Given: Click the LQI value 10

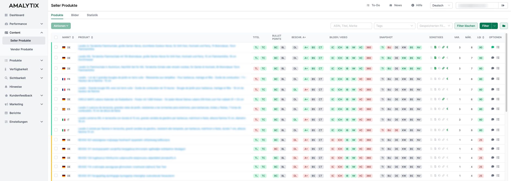Looking at the screenshot, I should click(x=481, y=149).
